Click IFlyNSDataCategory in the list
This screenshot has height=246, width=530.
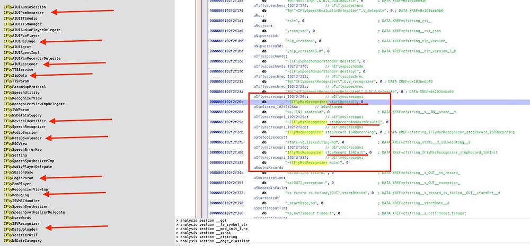coord(23,115)
